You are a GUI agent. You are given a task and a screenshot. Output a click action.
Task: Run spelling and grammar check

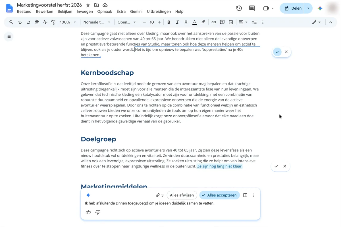point(45,22)
